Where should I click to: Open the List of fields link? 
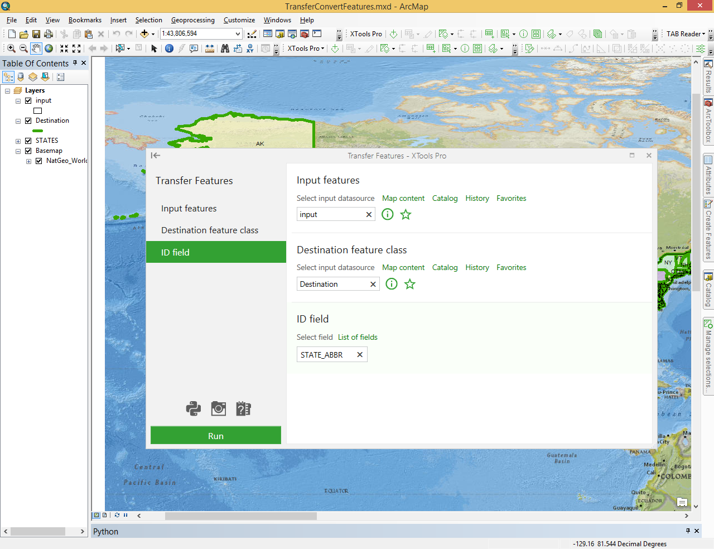point(358,337)
